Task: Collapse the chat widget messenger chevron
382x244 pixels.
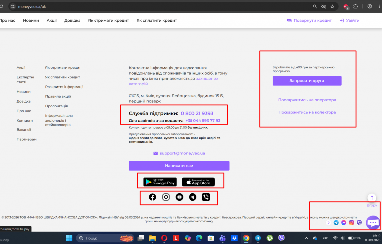Action: pyautogui.click(x=328, y=222)
